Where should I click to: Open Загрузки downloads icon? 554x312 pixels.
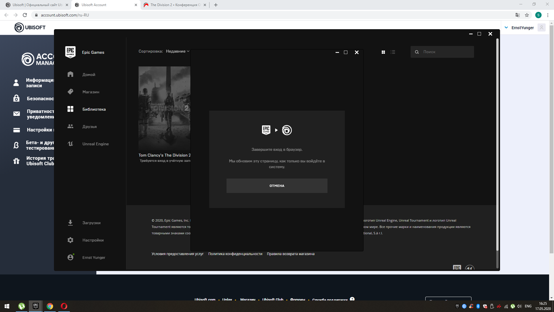pyautogui.click(x=70, y=223)
